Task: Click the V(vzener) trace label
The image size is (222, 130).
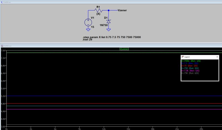Action: pos(124,49)
